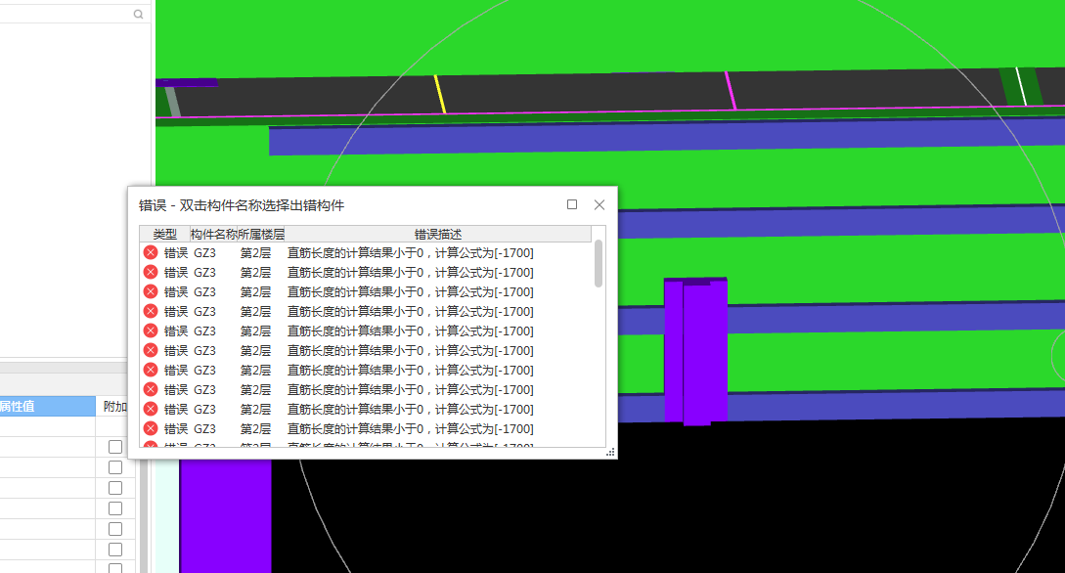
Task: Click the red error icon in fourth row
Action: pos(151,312)
